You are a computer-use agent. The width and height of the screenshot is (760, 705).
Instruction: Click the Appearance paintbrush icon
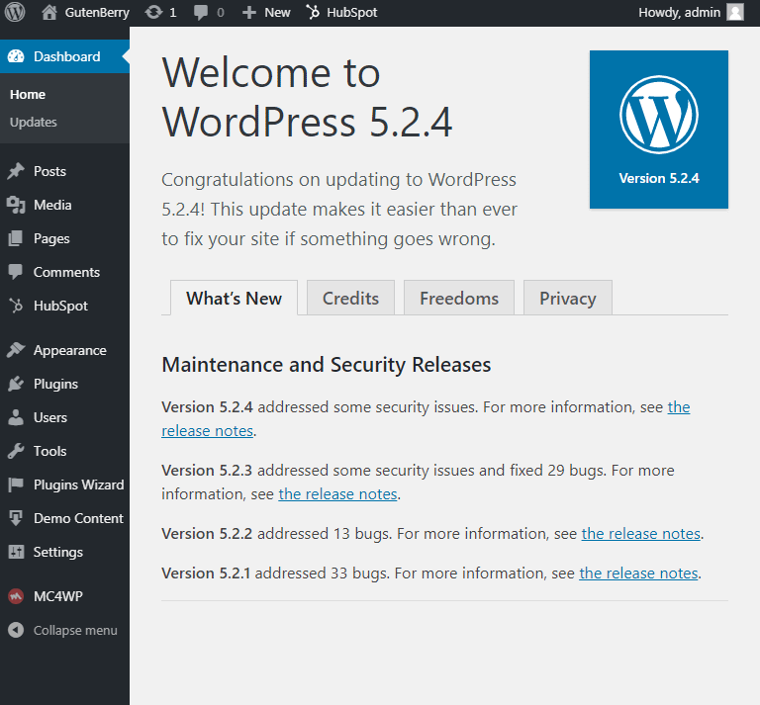click(16, 350)
